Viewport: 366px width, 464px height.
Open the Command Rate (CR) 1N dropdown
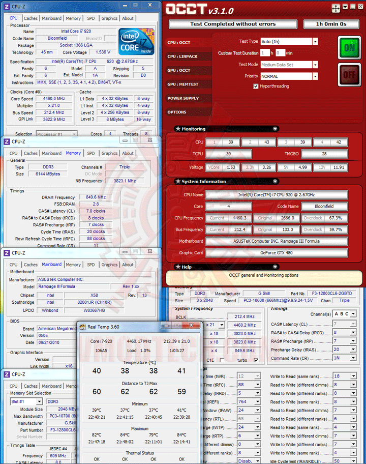(353, 358)
